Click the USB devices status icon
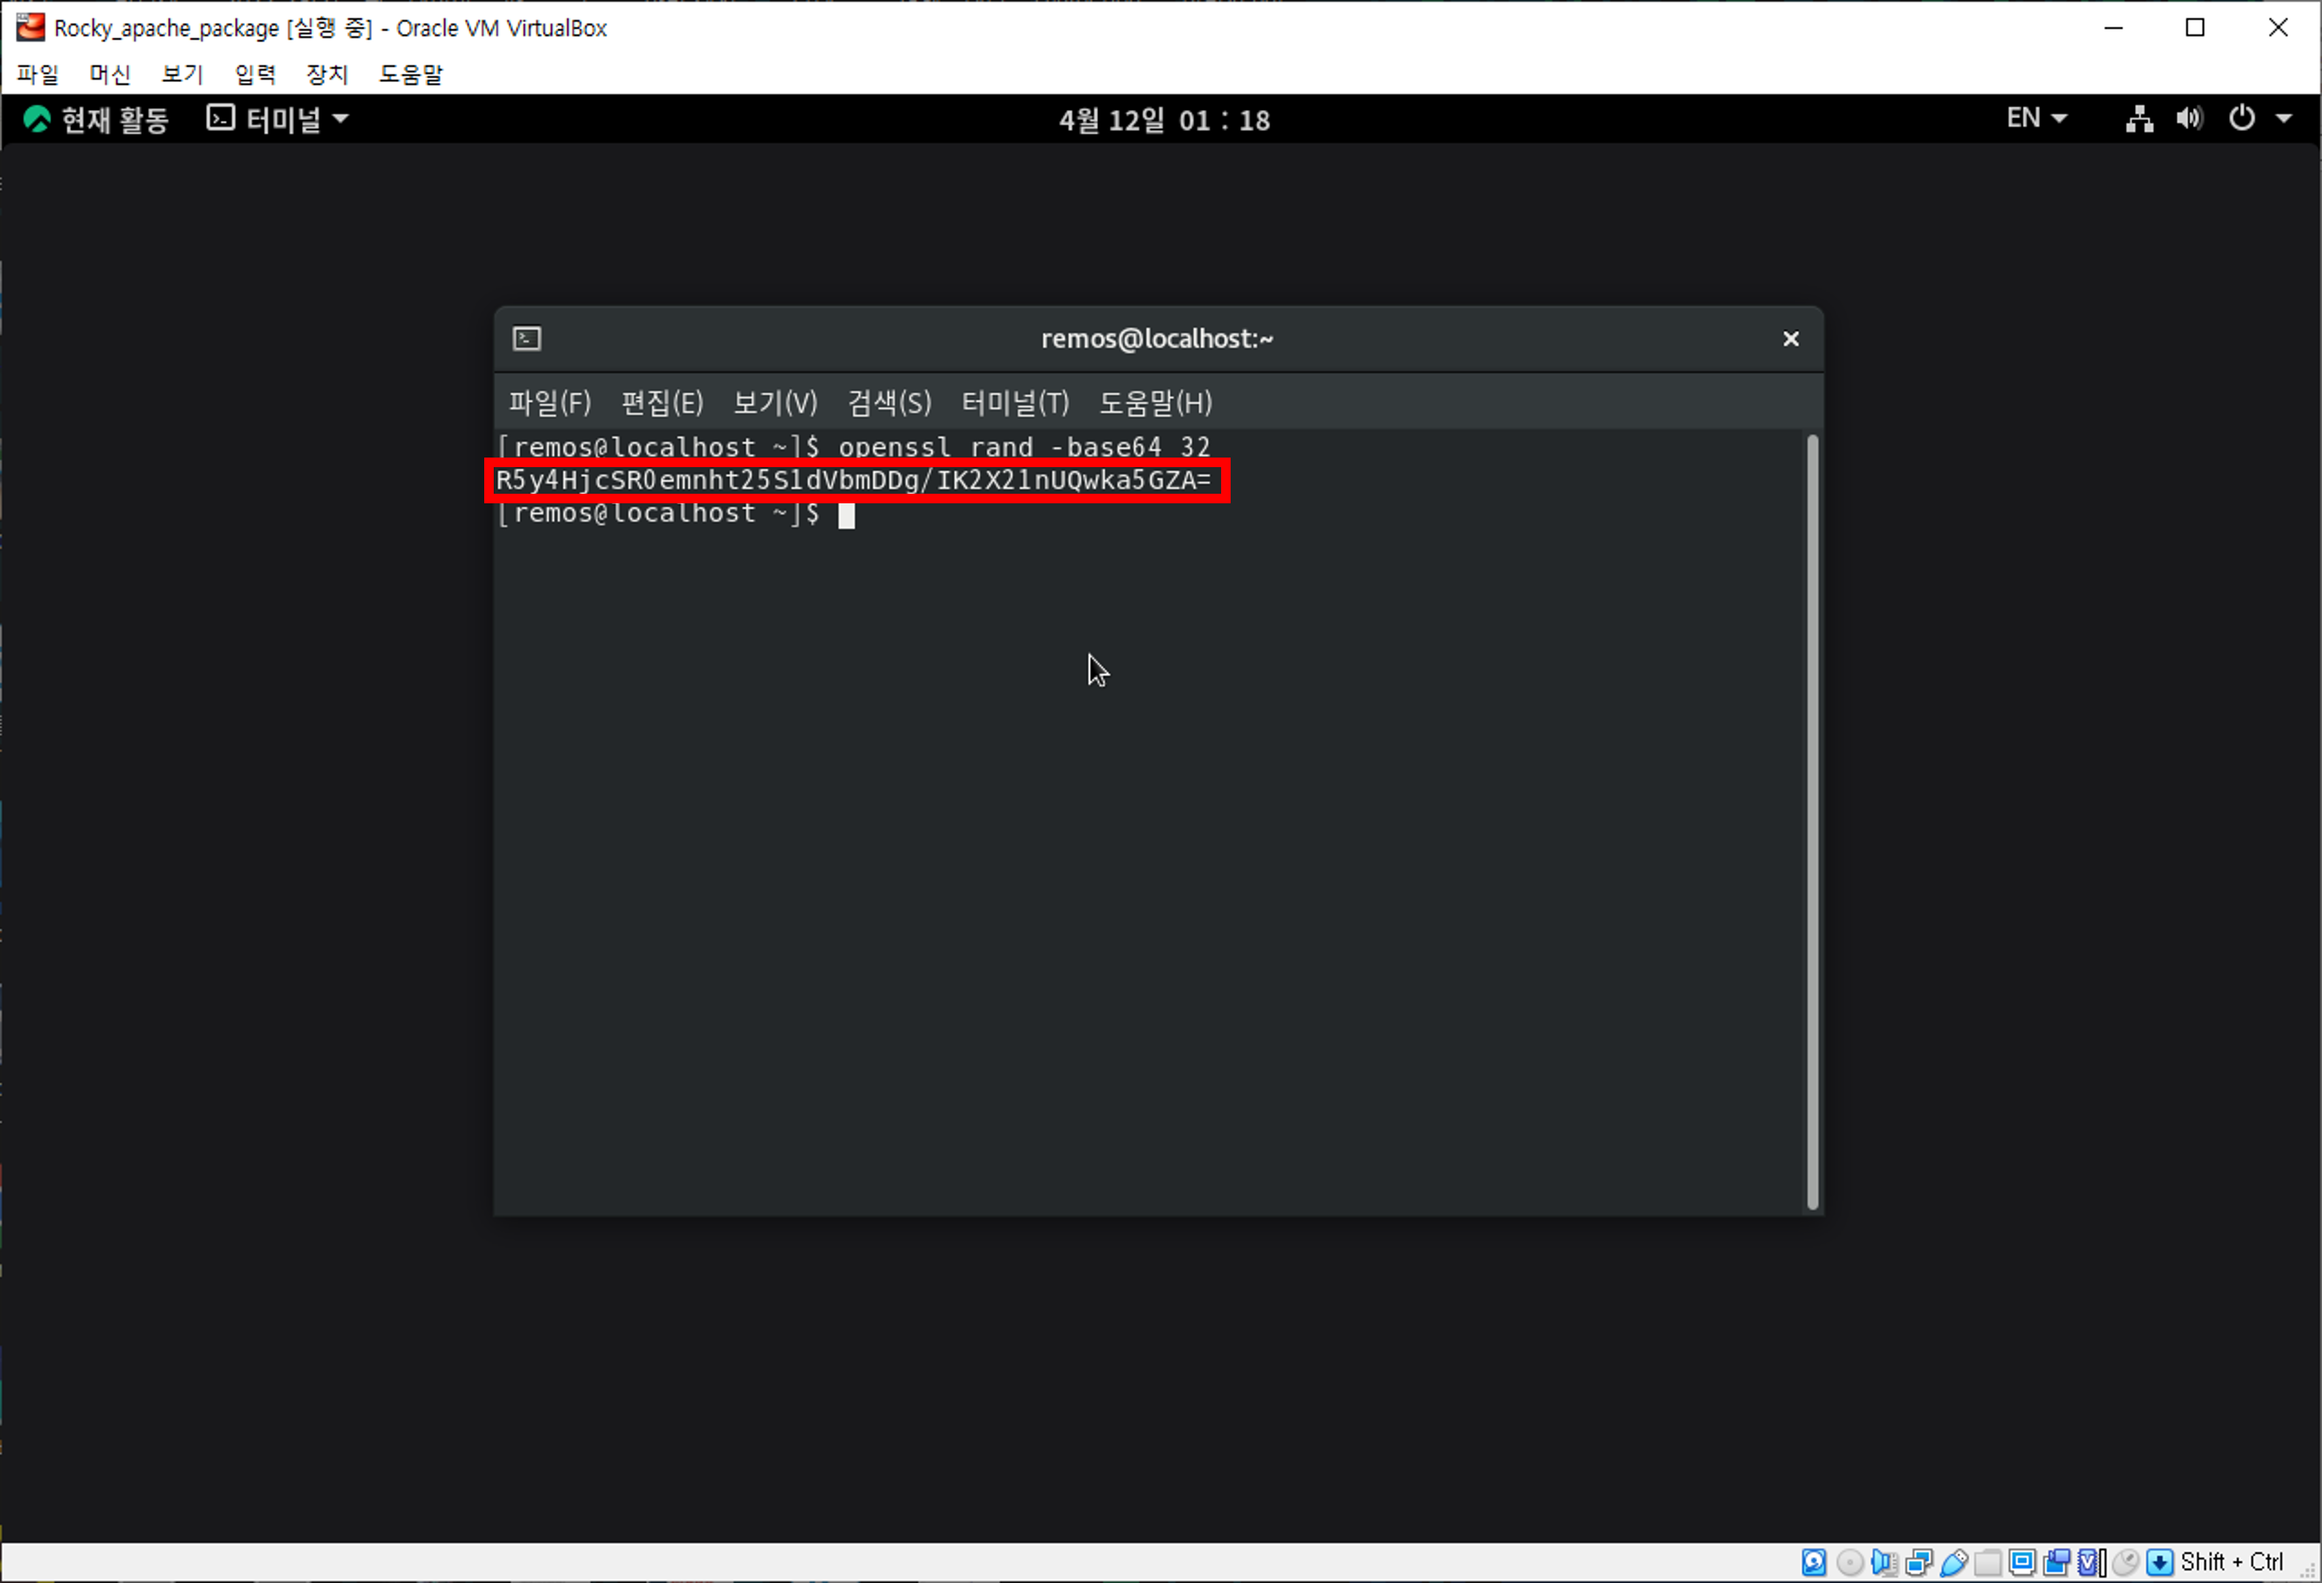Image resolution: width=2322 pixels, height=1583 pixels. pos(1953,1562)
